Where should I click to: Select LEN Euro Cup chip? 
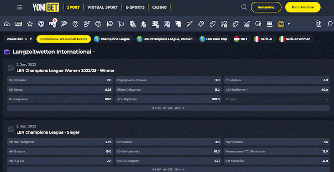point(214,39)
